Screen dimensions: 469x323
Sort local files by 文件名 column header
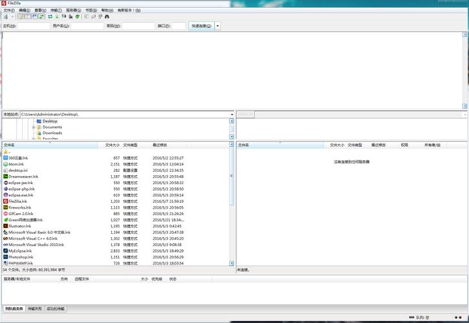pyautogui.click(x=50, y=145)
